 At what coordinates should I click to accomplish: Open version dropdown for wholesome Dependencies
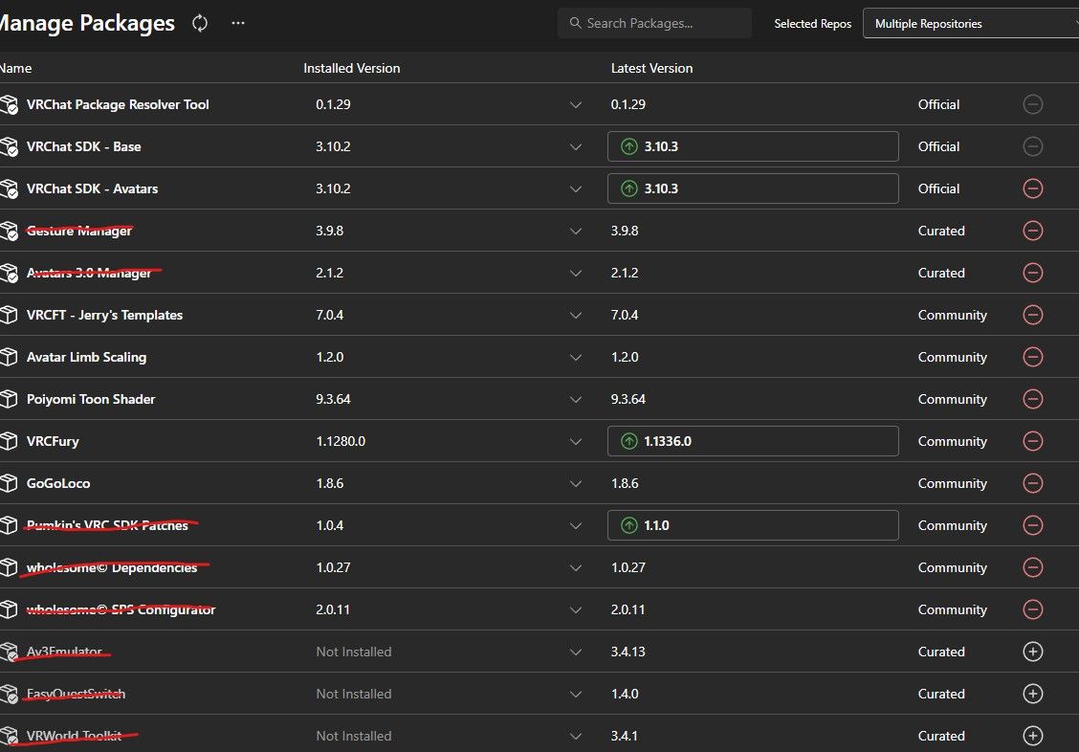coord(575,568)
